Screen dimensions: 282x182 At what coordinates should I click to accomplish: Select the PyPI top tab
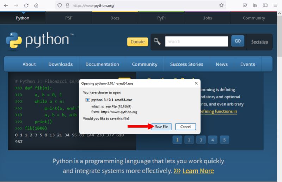pyautogui.click(x=161, y=18)
